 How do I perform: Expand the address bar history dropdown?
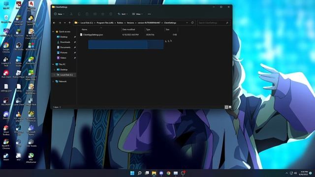pos(187,23)
